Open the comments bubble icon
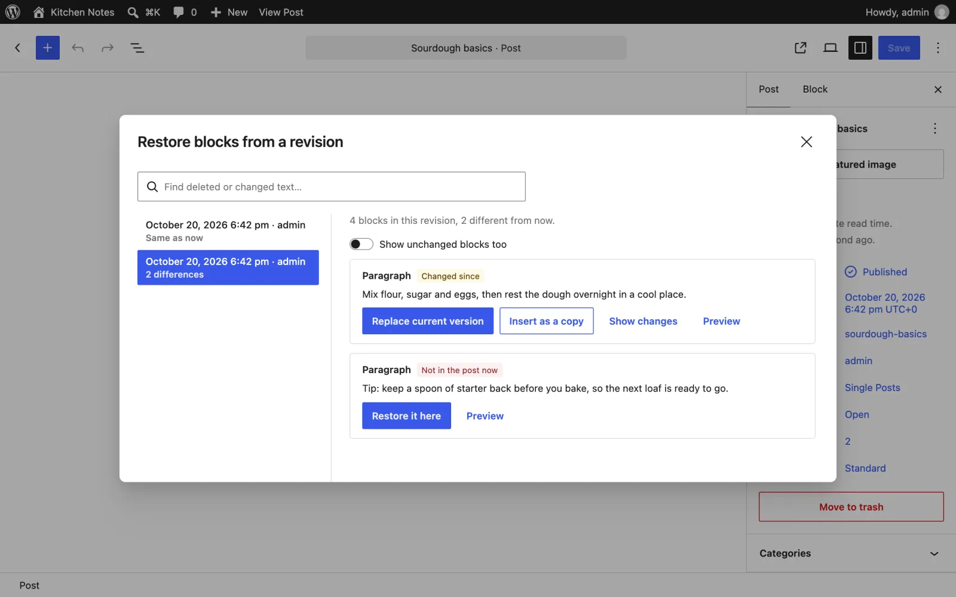This screenshot has width=956, height=597. 179,12
